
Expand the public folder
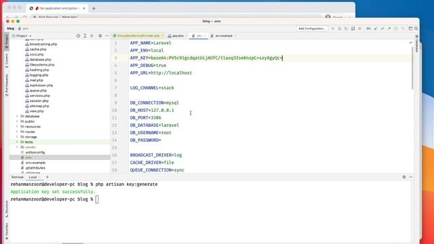17,121
